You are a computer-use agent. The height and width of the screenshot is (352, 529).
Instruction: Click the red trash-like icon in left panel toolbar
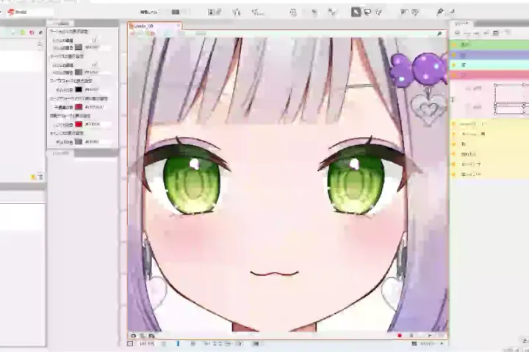tap(32, 32)
